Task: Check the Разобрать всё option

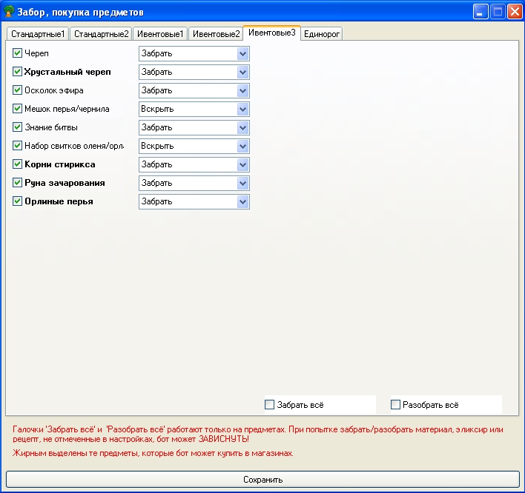Action: point(396,405)
